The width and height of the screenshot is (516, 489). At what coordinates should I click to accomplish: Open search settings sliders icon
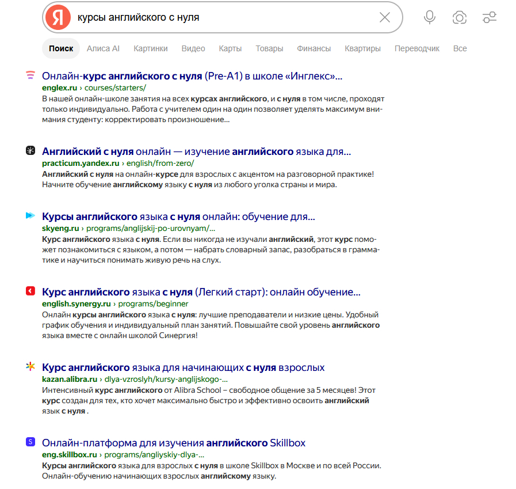[x=490, y=17]
